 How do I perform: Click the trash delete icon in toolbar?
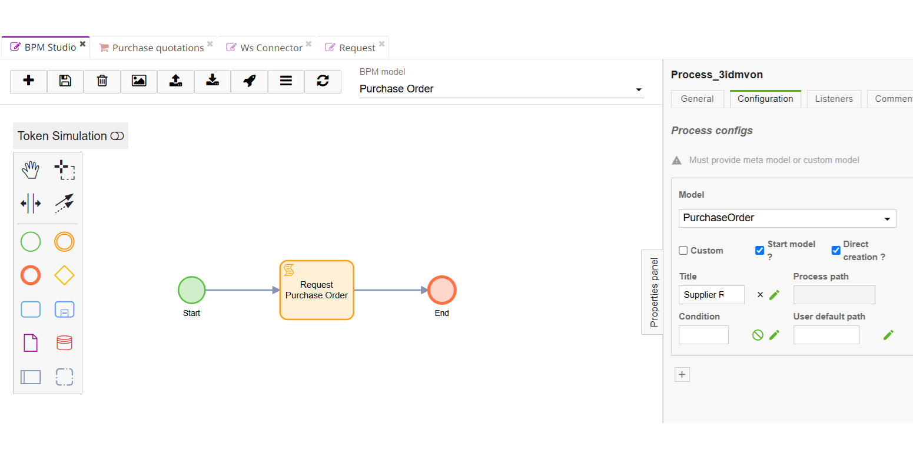click(102, 81)
